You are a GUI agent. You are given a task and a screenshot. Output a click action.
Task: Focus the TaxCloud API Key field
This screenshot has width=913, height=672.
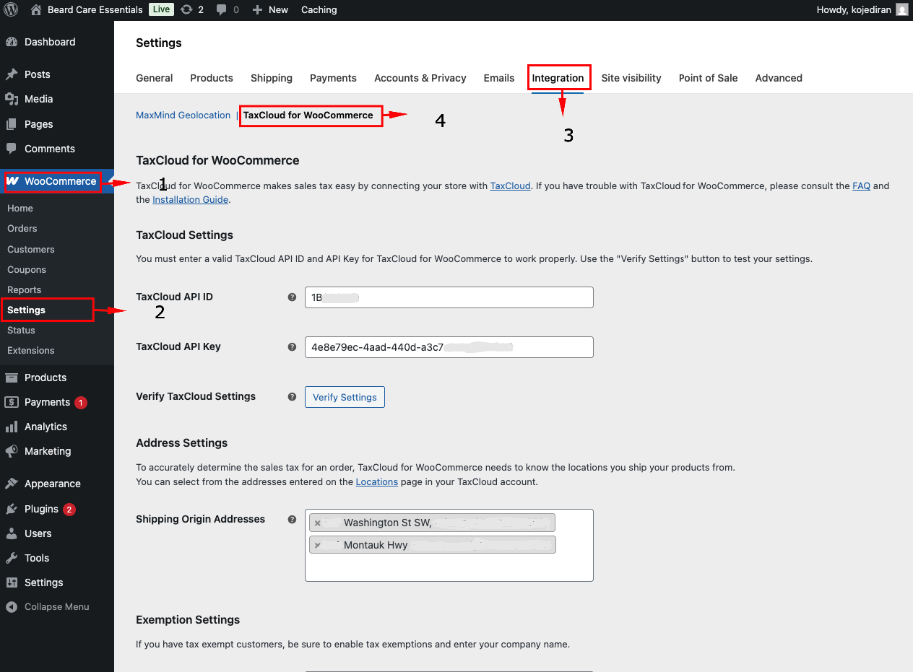coord(449,347)
